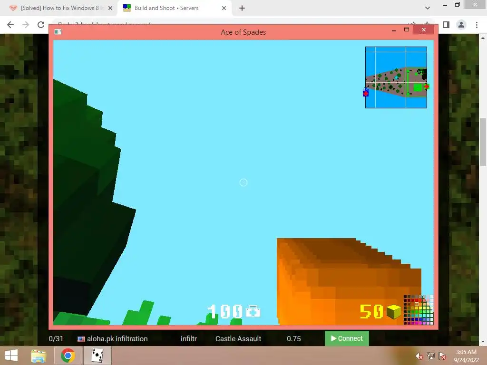Click Action Center flag tray icon

coord(442,356)
